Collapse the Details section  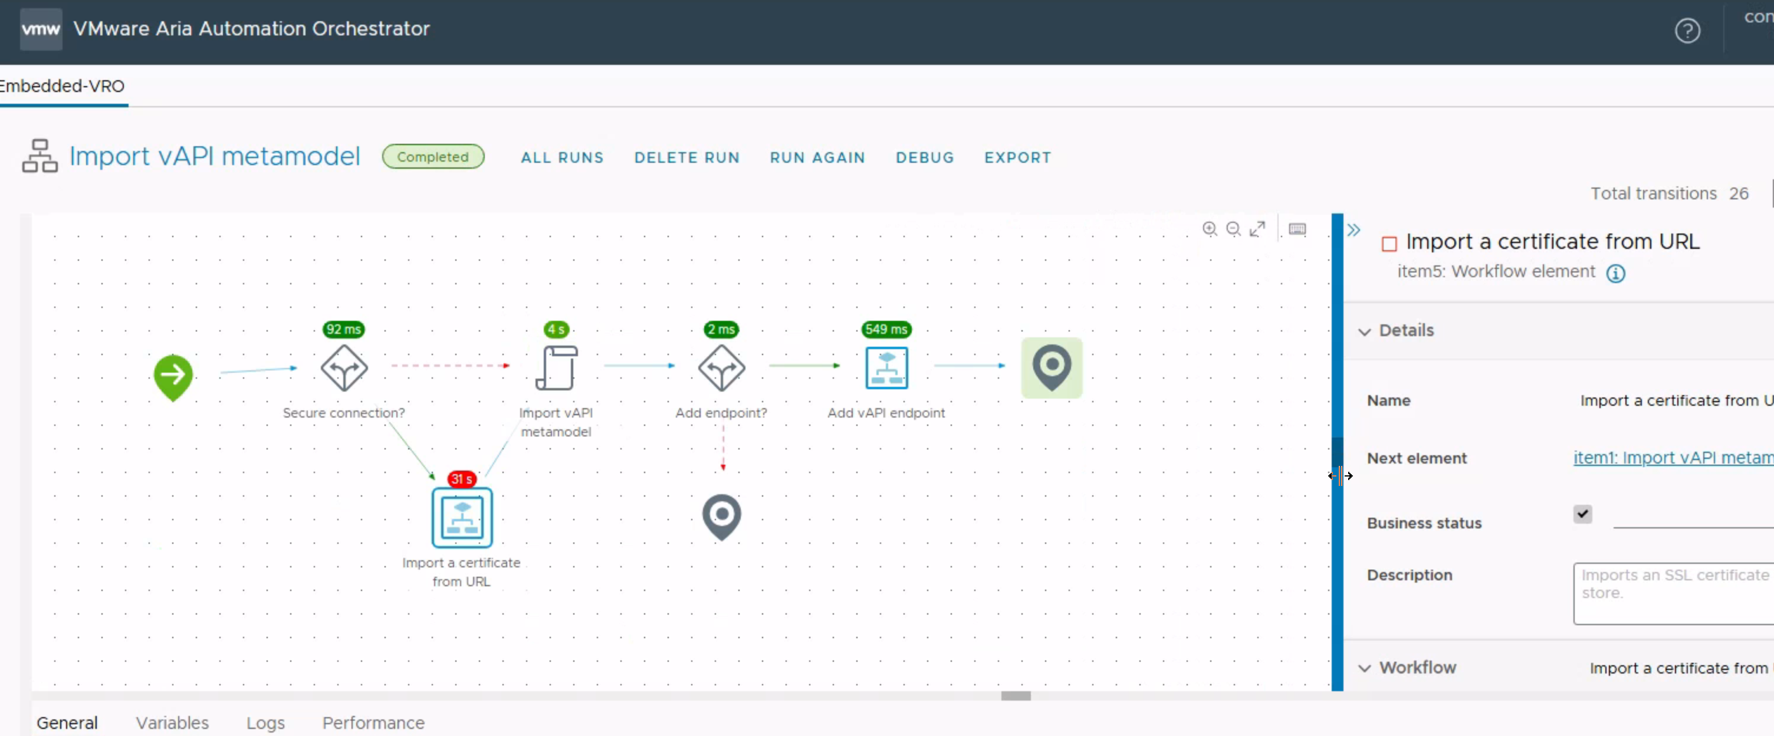click(x=1364, y=332)
